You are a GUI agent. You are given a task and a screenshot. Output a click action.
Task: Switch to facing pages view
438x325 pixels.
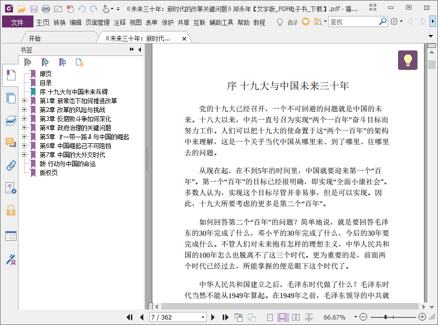(x=296, y=318)
